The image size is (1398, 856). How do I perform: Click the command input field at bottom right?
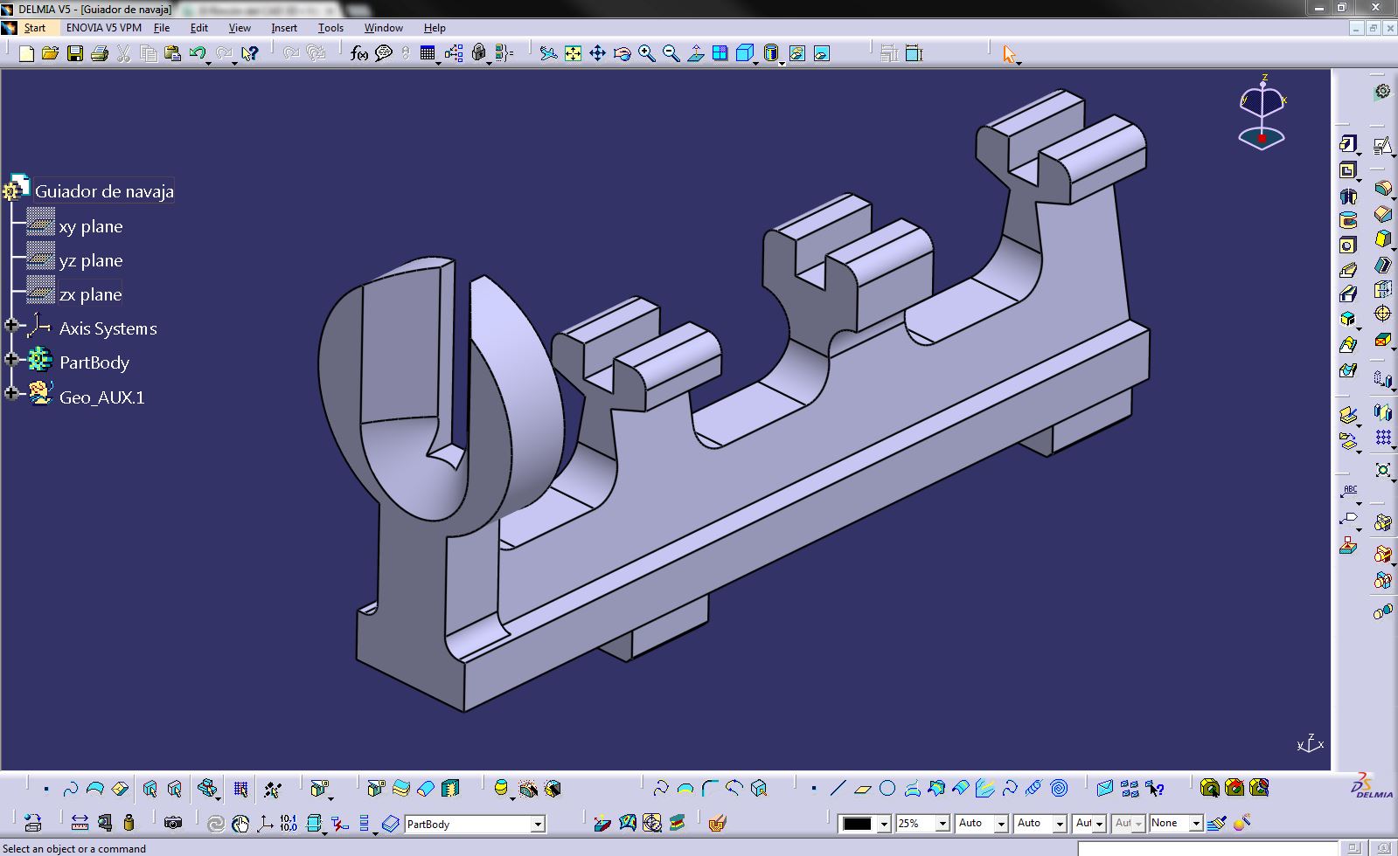pyautogui.click(x=1208, y=848)
